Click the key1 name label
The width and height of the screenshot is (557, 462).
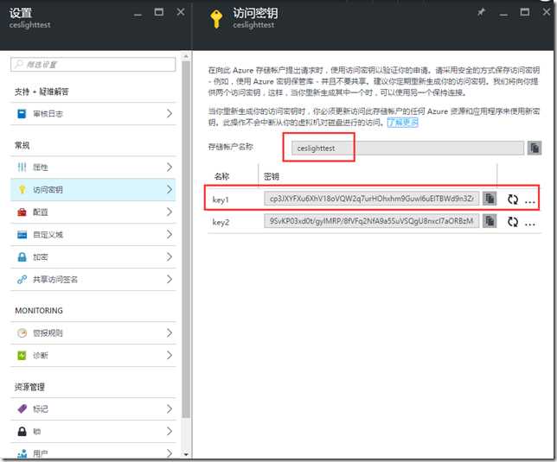pos(221,199)
